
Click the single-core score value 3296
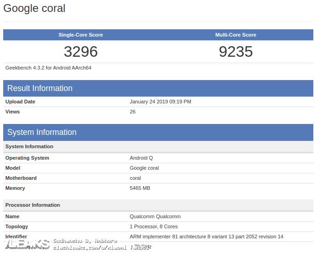pyautogui.click(x=81, y=52)
